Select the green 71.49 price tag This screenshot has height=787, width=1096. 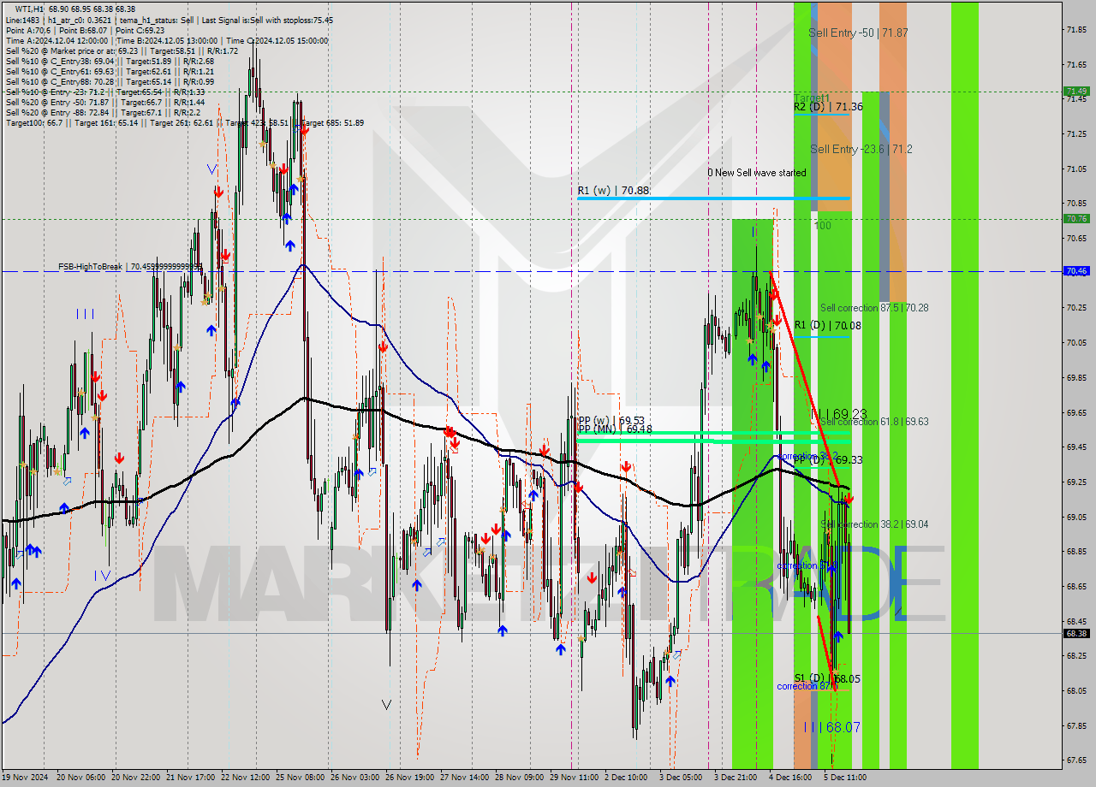(x=1076, y=92)
